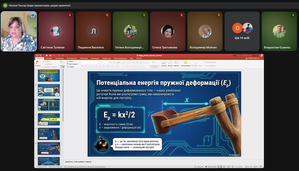Click the account icon at top right of PowerPoint
The width and height of the screenshot is (299, 171).
(x=261, y=55)
